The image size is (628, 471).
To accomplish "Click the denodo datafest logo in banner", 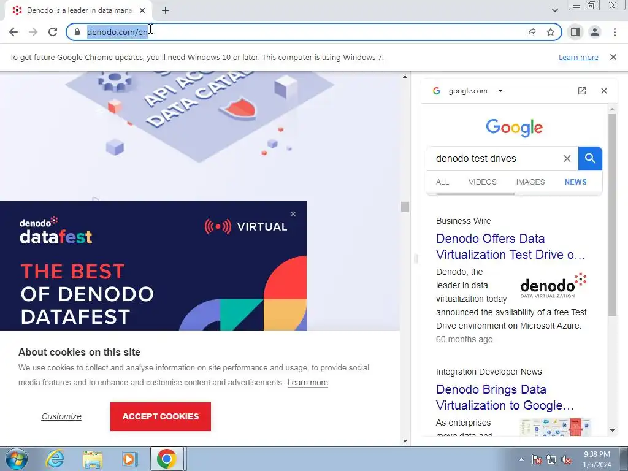I will click(x=56, y=231).
